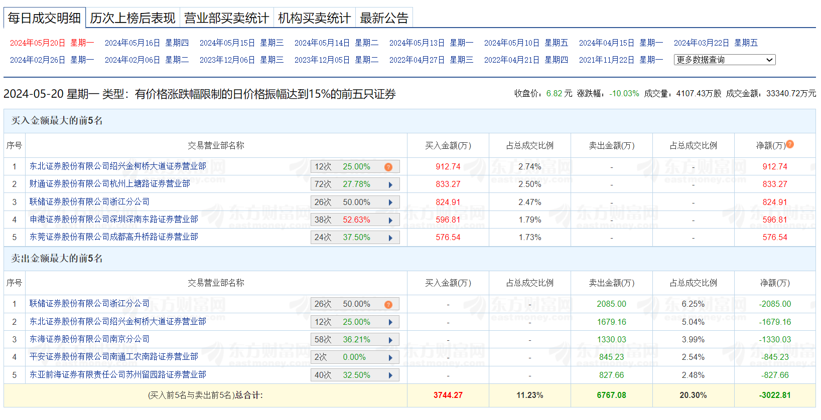Open 东海证券股份有限公司南京分公司 link
821x420 pixels.
89,339
